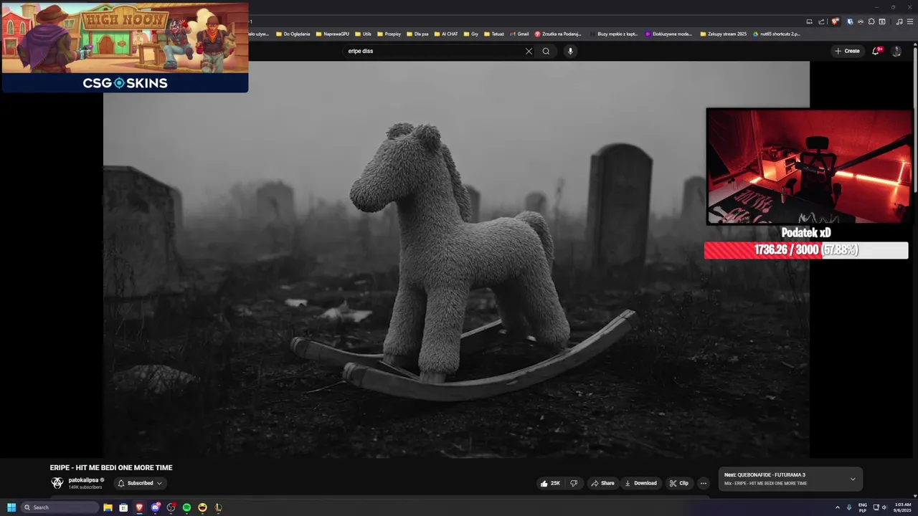Screen dimensions: 918x516
Task: Open the media control music-note icon
Action: pyautogui.click(x=899, y=21)
